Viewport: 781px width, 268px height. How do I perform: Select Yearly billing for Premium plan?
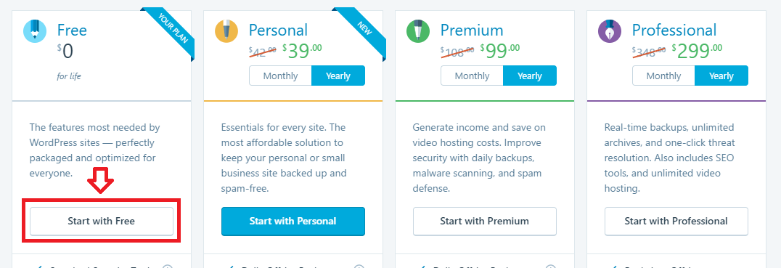(x=530, y=76)
